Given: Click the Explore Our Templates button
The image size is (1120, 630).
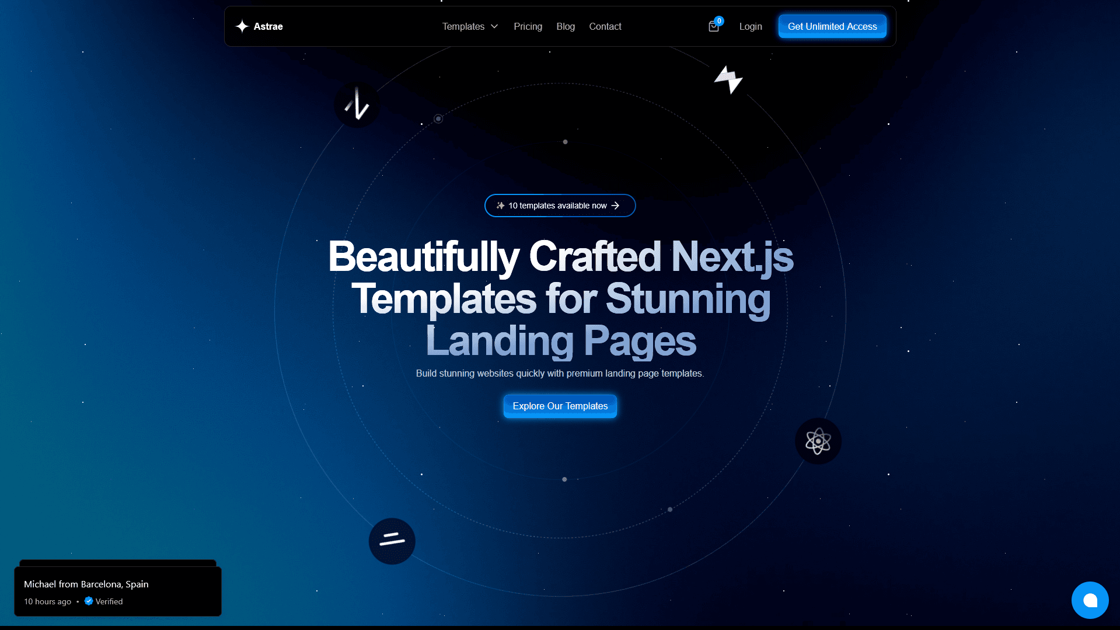Looking at the screenshot, I should coord(560,406).
